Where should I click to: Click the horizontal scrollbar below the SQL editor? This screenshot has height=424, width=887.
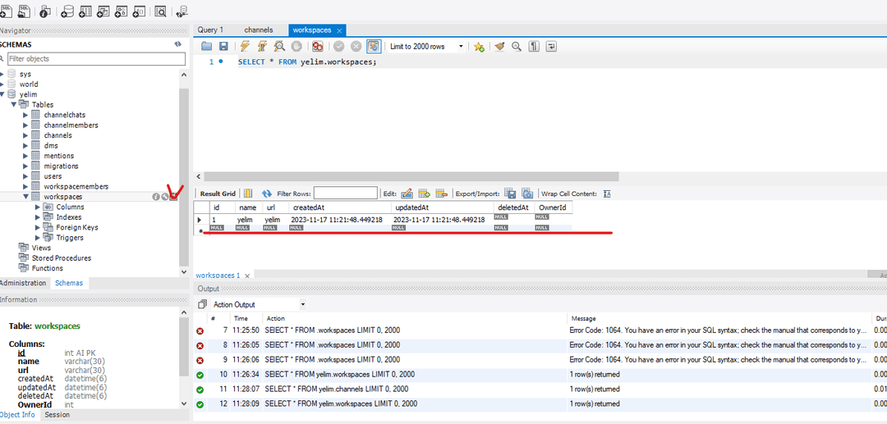tap(411, 176)
